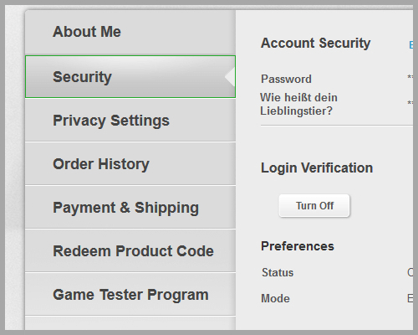Click the Status preference label
The image size is (418, 335).
(278, 272)
